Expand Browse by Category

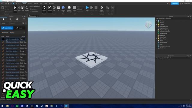(13, 33)
